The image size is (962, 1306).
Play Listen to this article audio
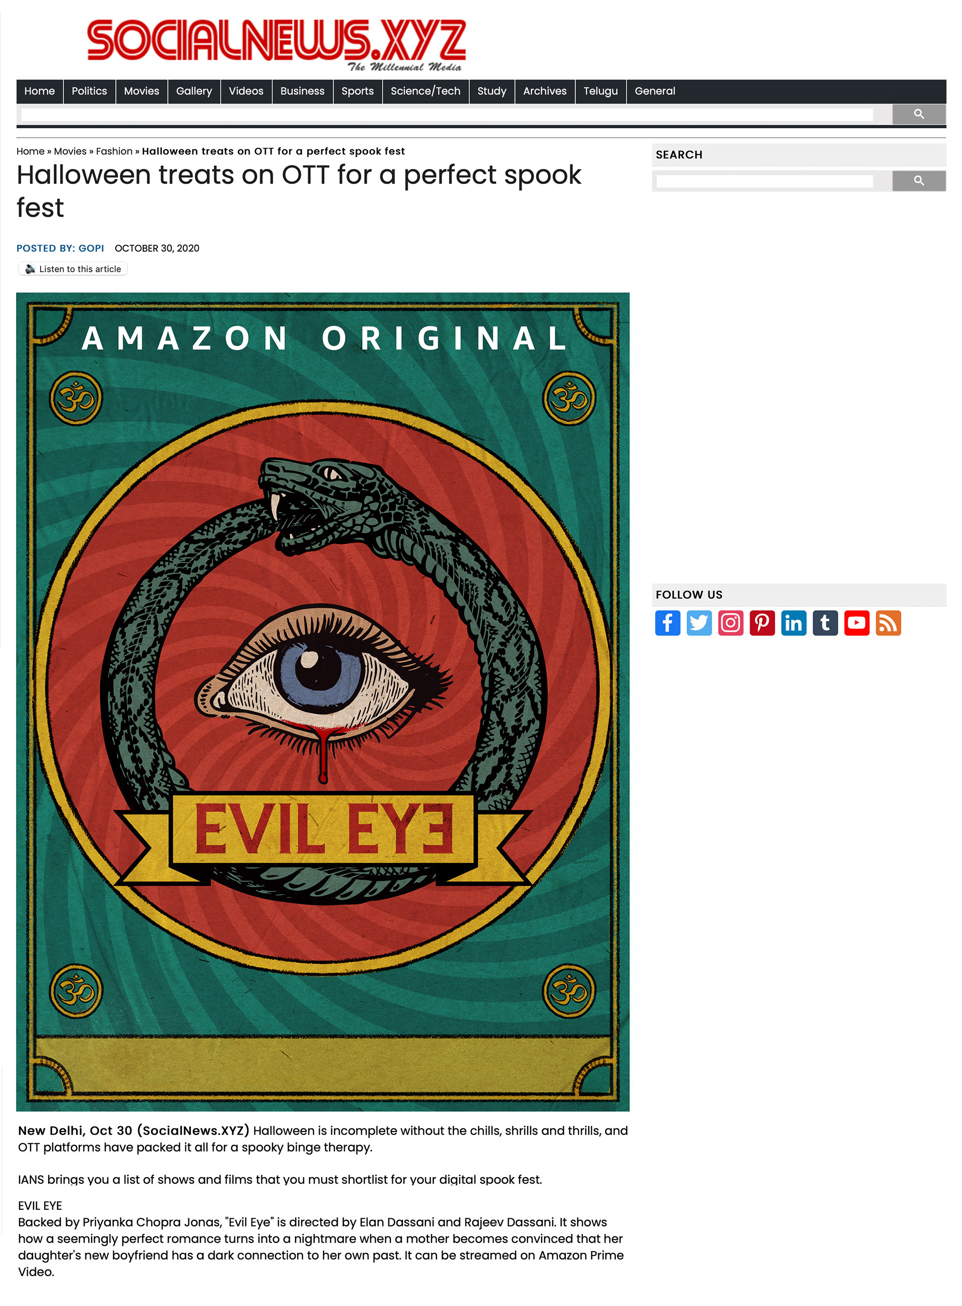(73, 269)
